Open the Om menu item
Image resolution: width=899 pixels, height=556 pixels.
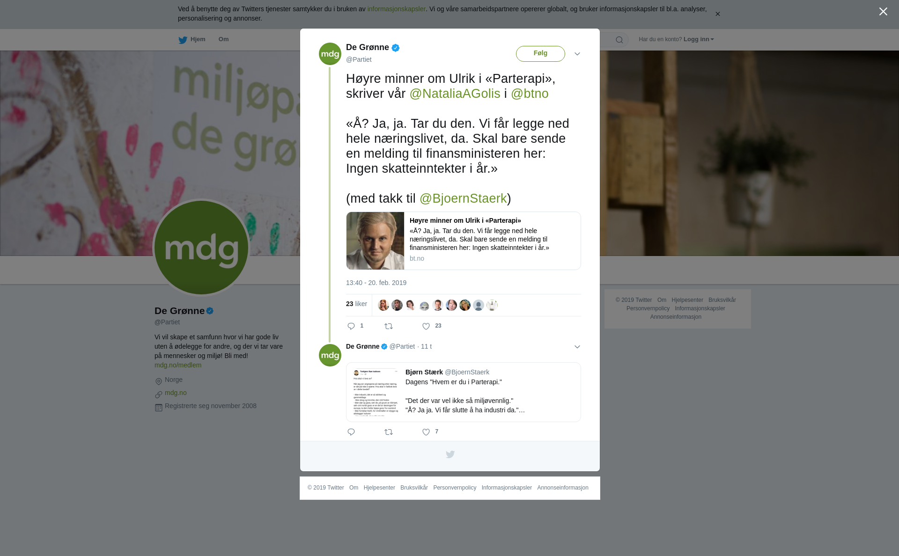coord(223,39)
